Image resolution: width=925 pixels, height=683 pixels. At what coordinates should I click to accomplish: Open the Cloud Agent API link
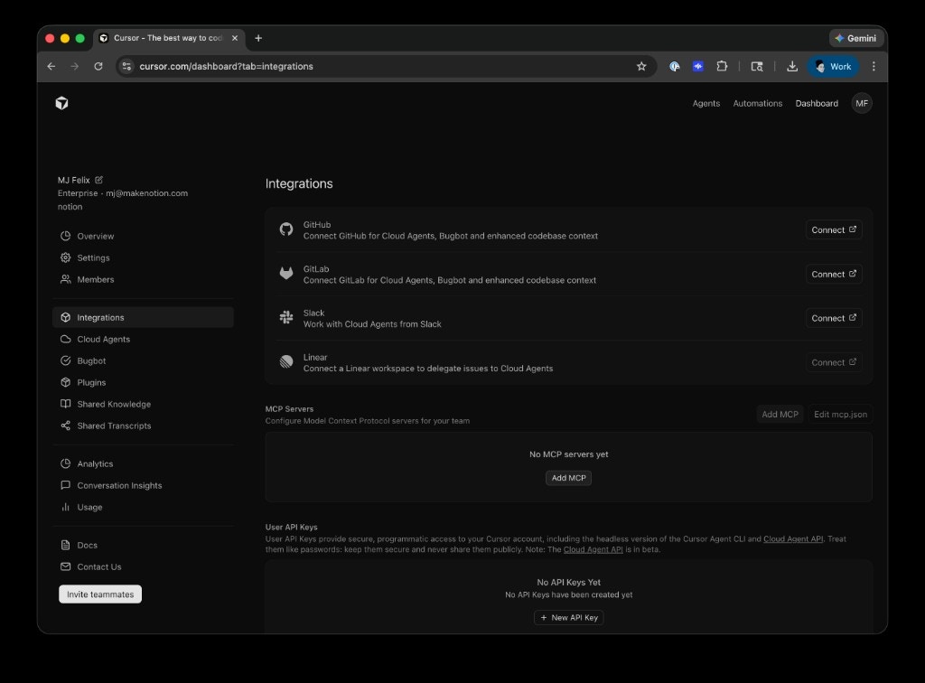pos(793,538)
